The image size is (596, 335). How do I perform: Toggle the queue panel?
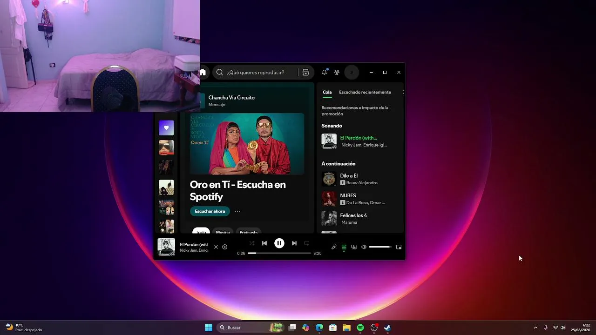[344, 247]
